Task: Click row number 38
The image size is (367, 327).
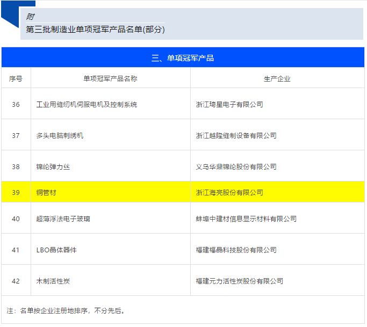Action: 16,166
